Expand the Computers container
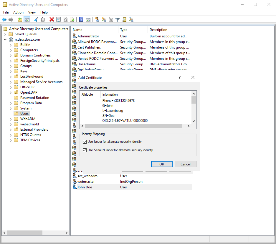Screen dimensions: 276x244 11,50
